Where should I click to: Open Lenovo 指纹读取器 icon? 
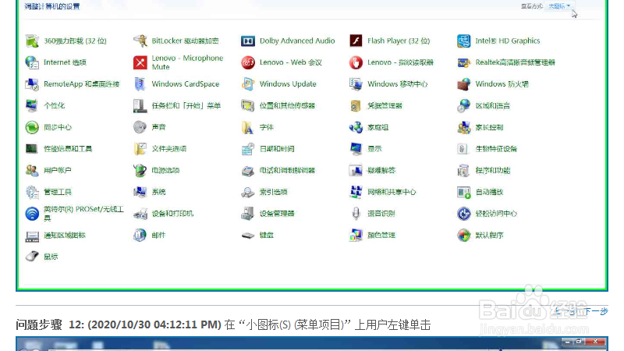pos(356,62)
